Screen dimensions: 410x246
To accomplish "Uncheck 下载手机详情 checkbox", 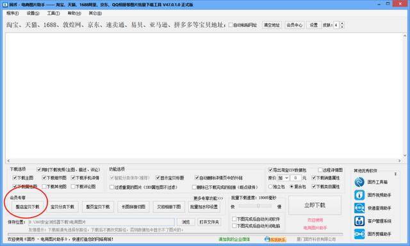I will 73,178.
